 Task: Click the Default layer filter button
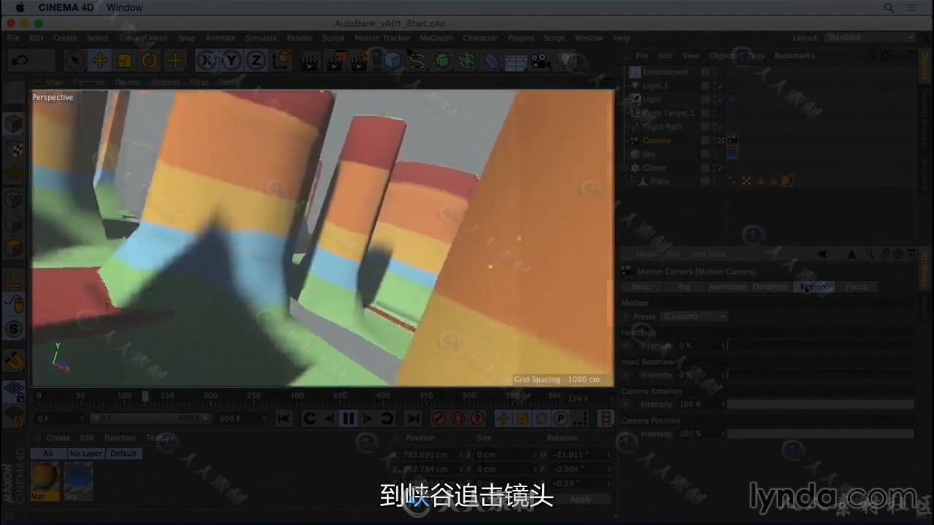point(123,454)
